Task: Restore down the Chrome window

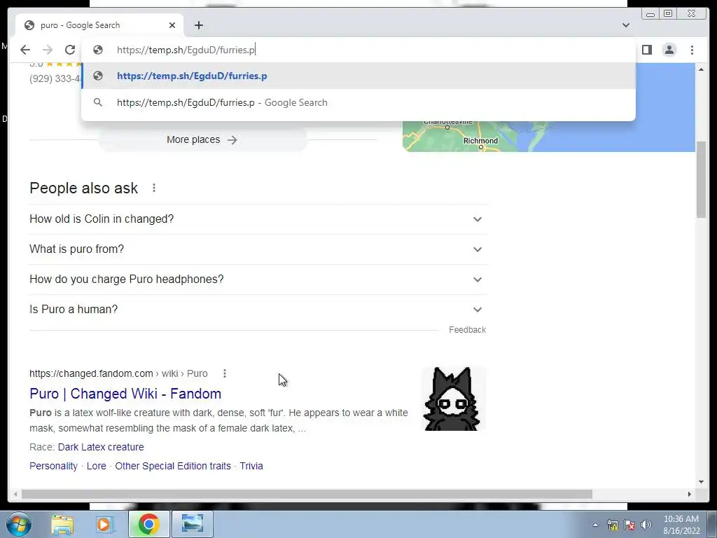Action: point(668,14)
